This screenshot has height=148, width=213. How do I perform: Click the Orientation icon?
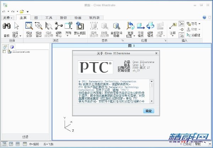(x=68, y=26)
